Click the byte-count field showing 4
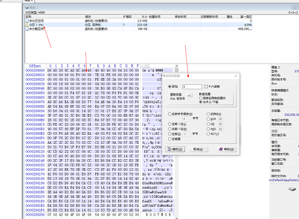 pyautogui.click(x=186, y=119)
